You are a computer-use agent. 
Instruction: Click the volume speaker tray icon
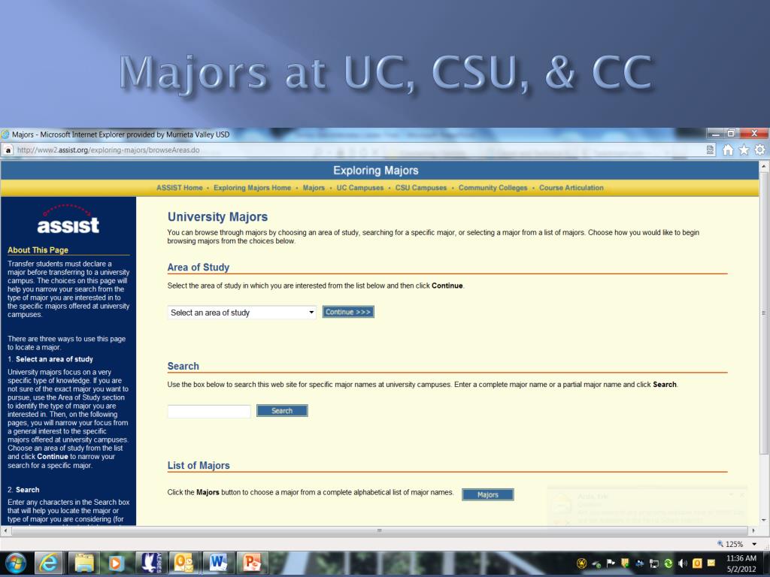tap(683, 563)
